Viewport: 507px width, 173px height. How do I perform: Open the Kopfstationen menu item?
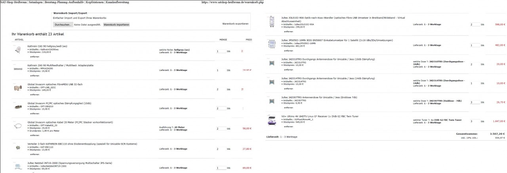[95, 2]
